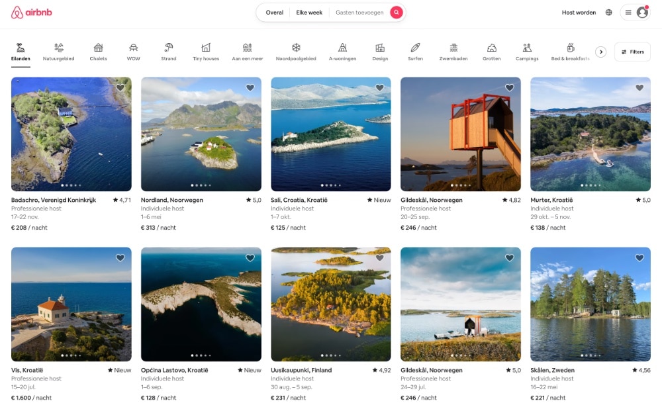Screen dimensions: 662x409
Task: Select the Natuurgebied category
Action: [x=59, y=52]
